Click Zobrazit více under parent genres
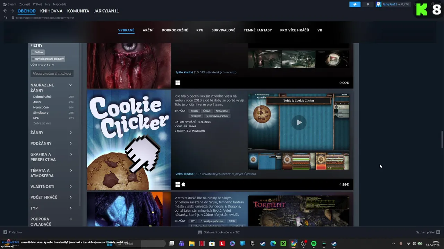 pos(42,123)
